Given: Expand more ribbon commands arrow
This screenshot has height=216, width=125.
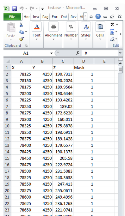Looking at the screenshot, I should [121, 34].
